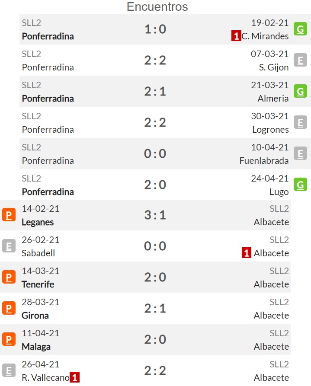The height and width of the screenshot is (386, 311).
Task: Click grey E badge for Fuenlabrada match
Action: point(300,153)
